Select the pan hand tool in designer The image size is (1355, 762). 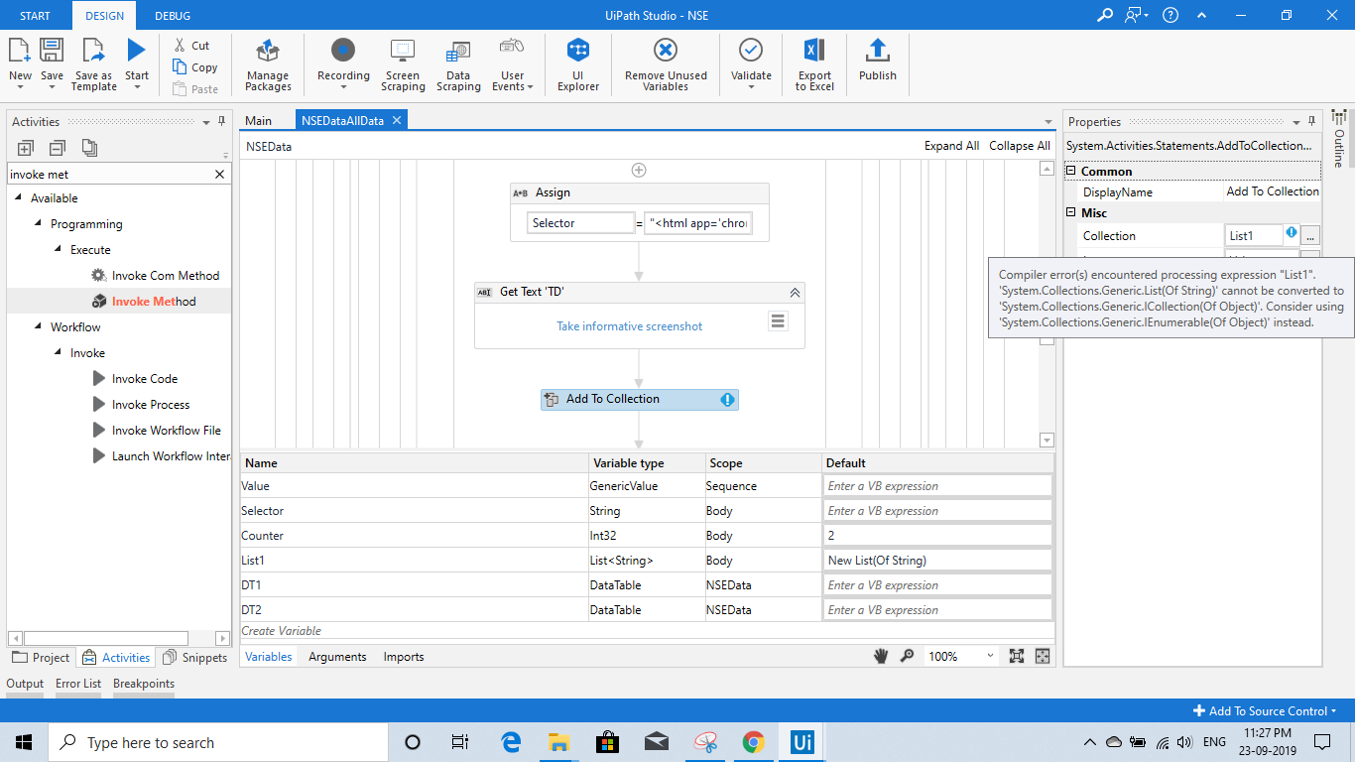(x=880, y=656)
